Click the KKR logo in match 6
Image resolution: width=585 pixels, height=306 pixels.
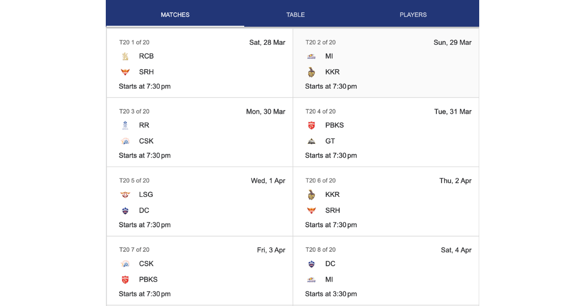point(312,194)
